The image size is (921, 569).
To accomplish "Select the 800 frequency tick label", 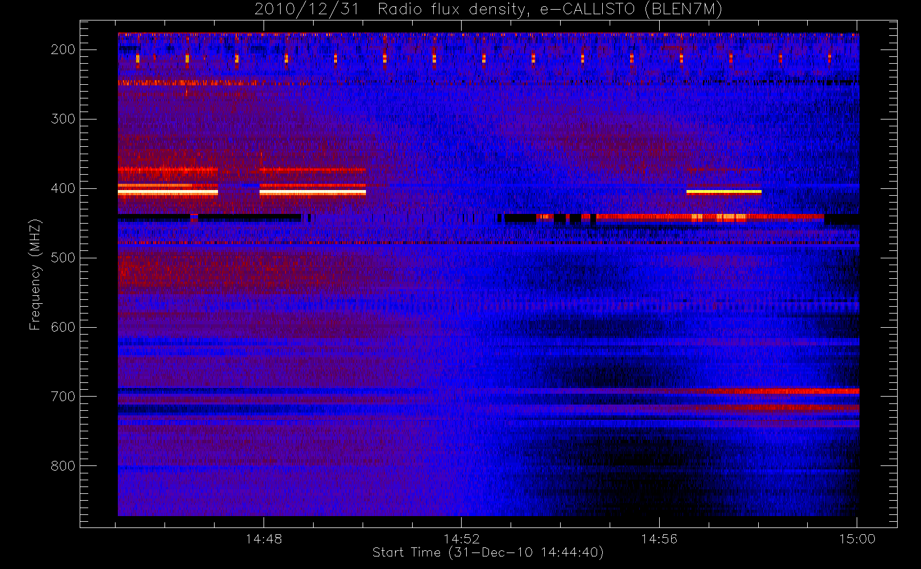I will click(x=63, y=466).
